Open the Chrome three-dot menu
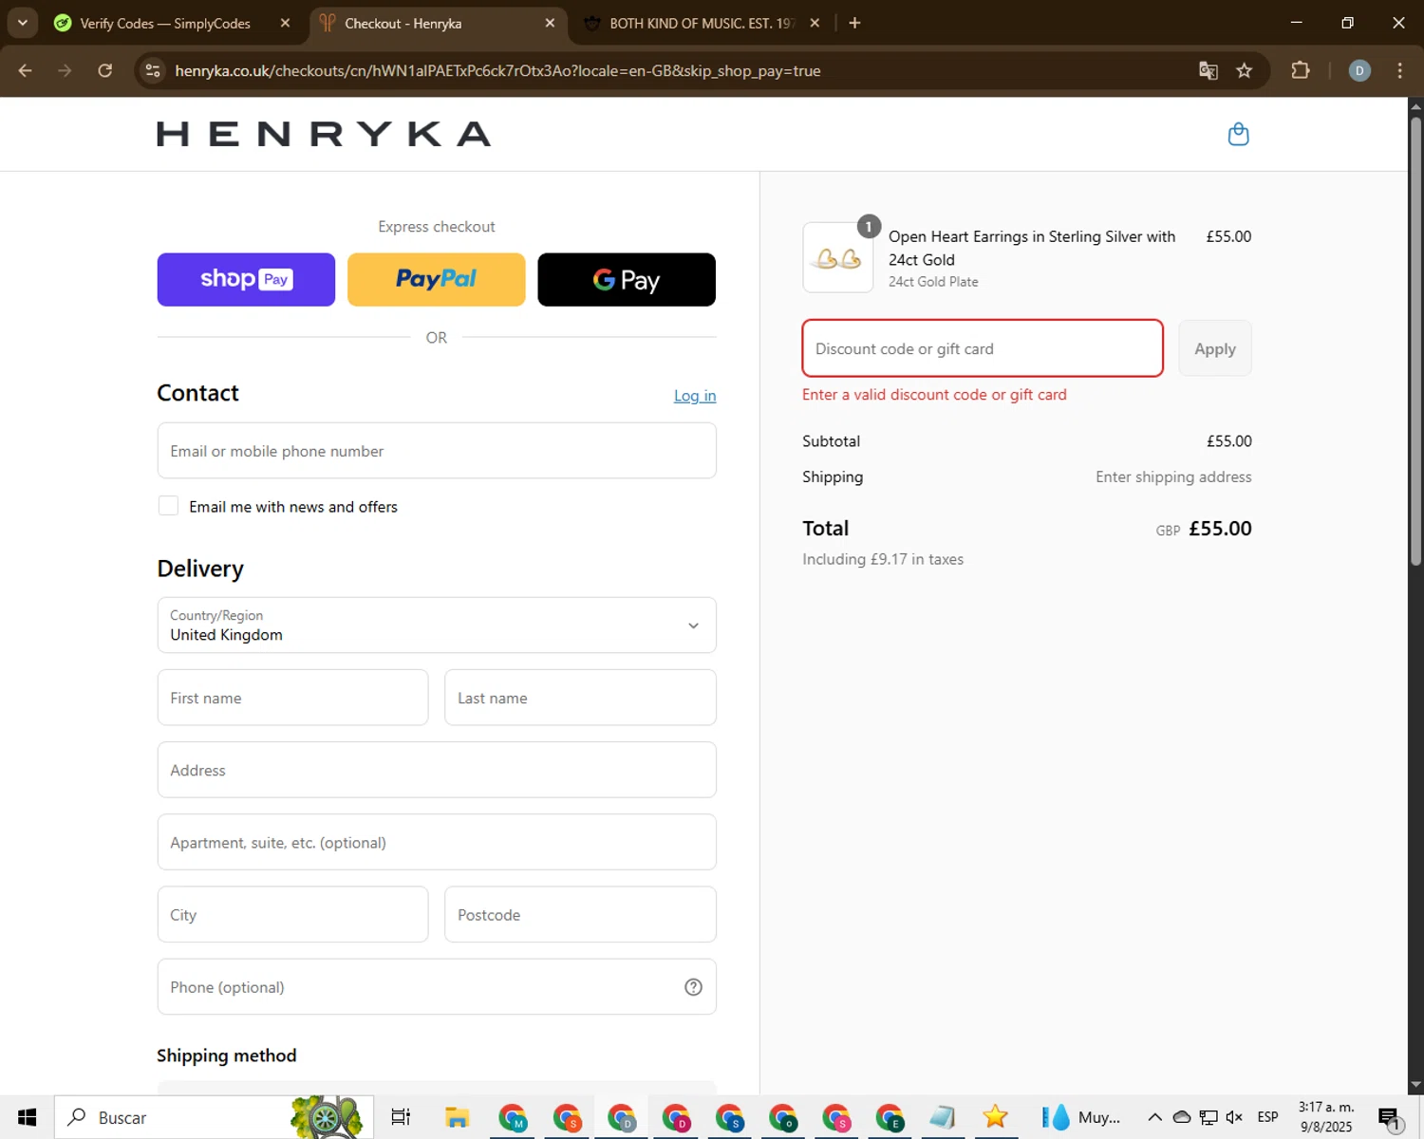1424x1139 pixels. [x=1399, y=71]
